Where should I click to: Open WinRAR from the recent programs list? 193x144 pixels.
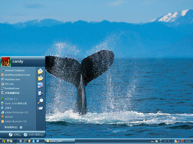coord(7,117)
